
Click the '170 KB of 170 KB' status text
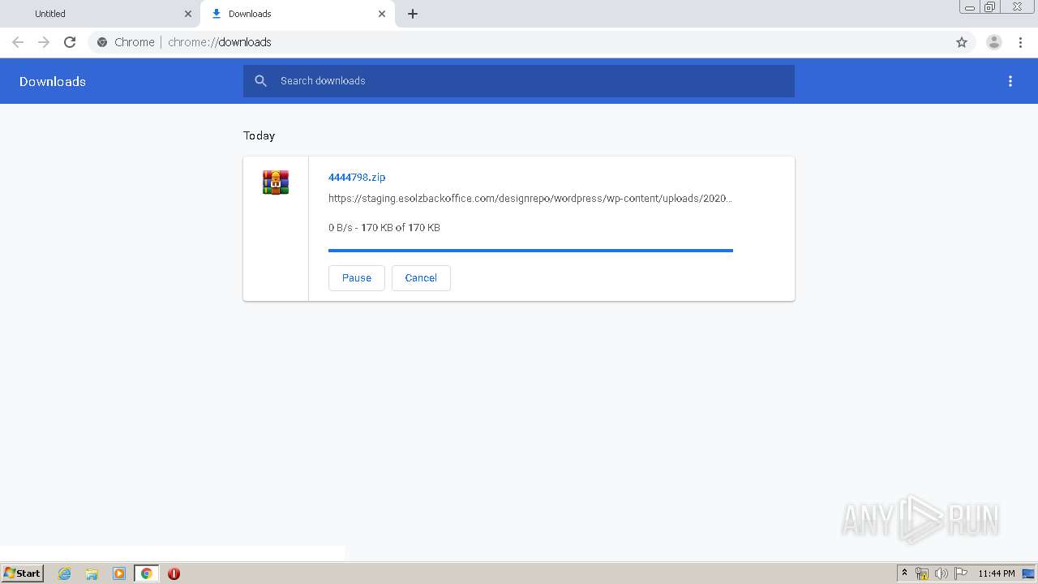[401, 228]
